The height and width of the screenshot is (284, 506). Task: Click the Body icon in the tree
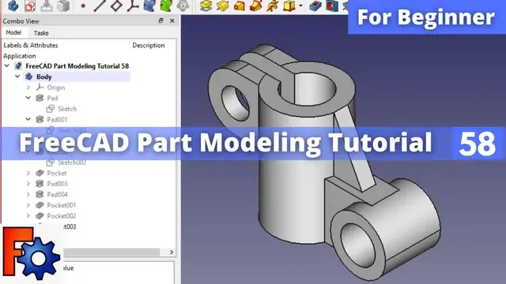[29, 77]
